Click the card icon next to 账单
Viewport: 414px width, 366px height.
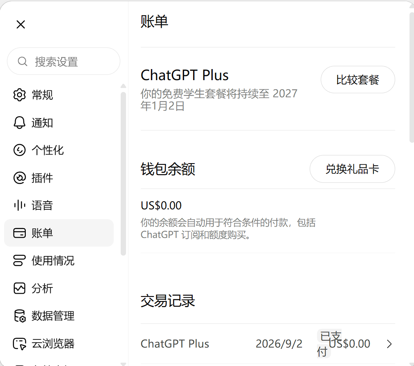click(x=20, y=233)
